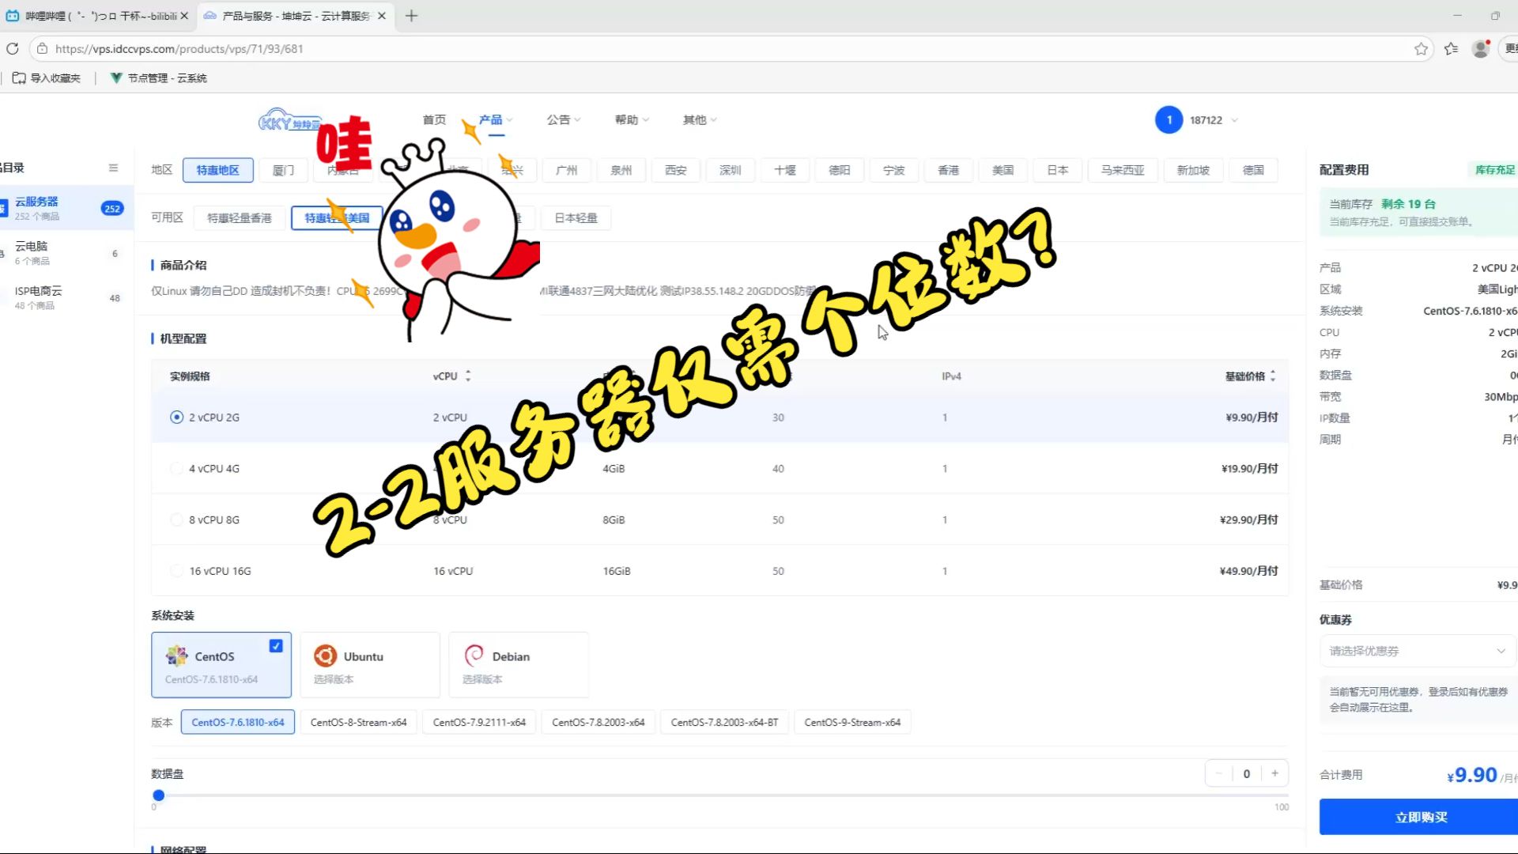Decrease data disk size with minus button

coord(1218,773)
